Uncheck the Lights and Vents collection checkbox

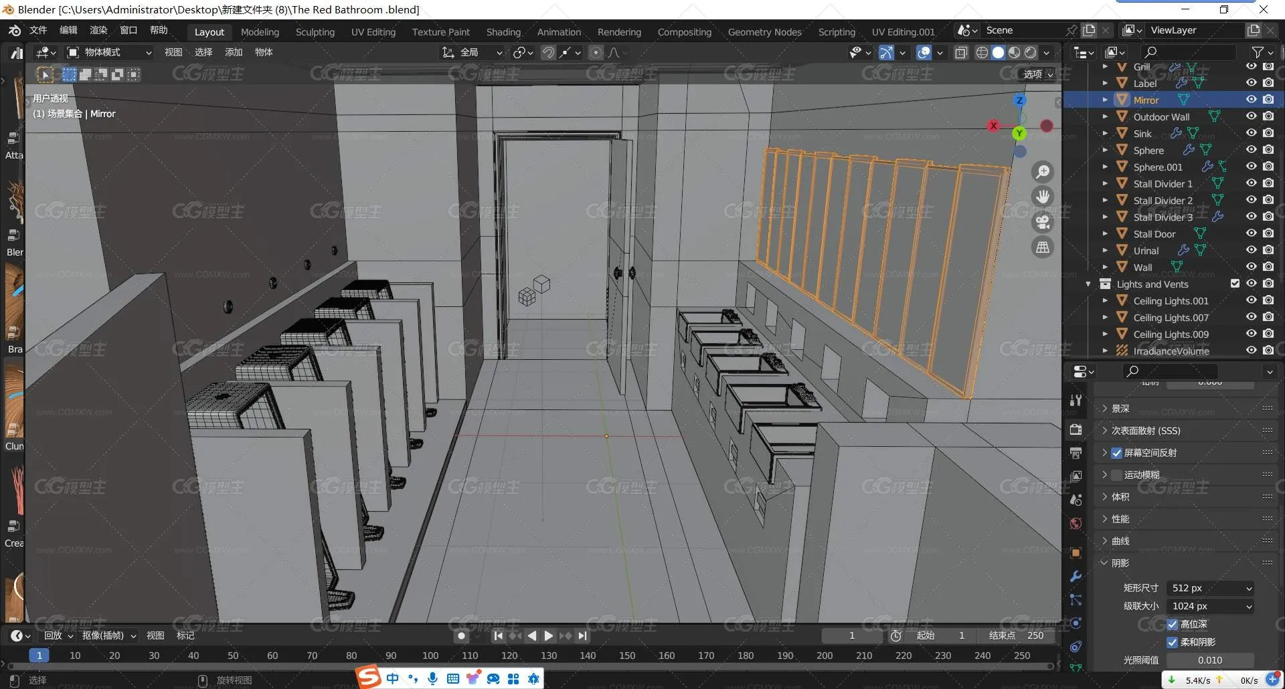(x=1235, y=284)
